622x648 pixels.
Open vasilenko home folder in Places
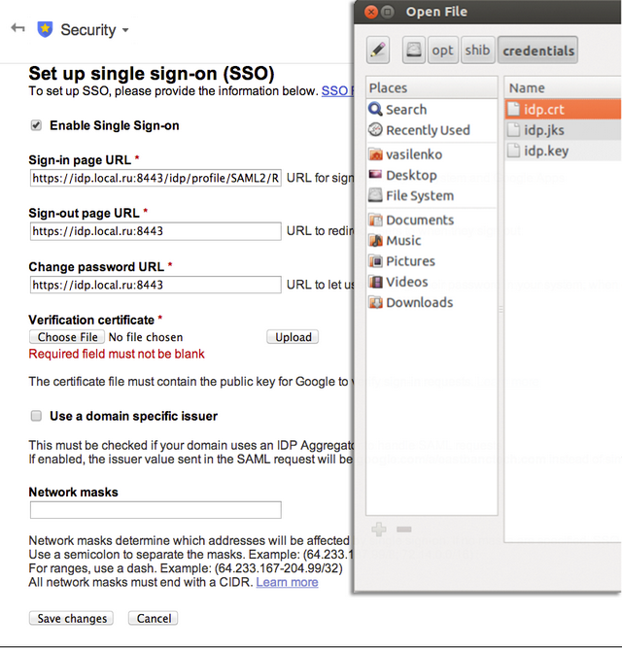432,154
